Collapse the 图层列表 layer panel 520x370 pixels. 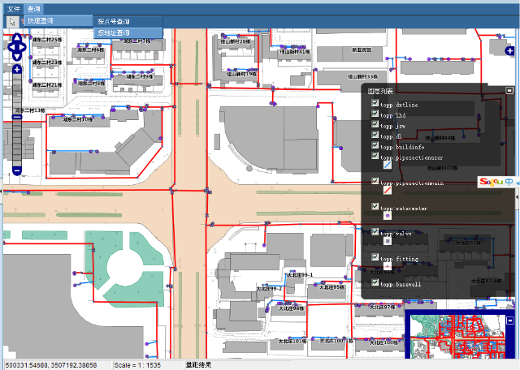pos(509,90)
